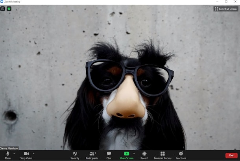Expand share options arrow beside Share Screen
Screen dimensions: 240x161
coord(134,154)
